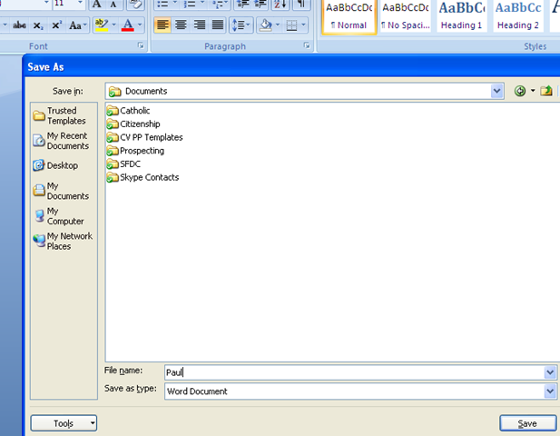The width and height of the screenshot is (560, 436).
Task: Open the Font dialog launcher
Action: [141, 45]
